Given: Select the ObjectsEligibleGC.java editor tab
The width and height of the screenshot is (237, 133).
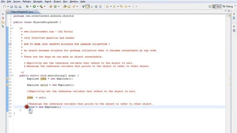Looking at the screenshot, I should pyautogui.click(x=21, y=12).
